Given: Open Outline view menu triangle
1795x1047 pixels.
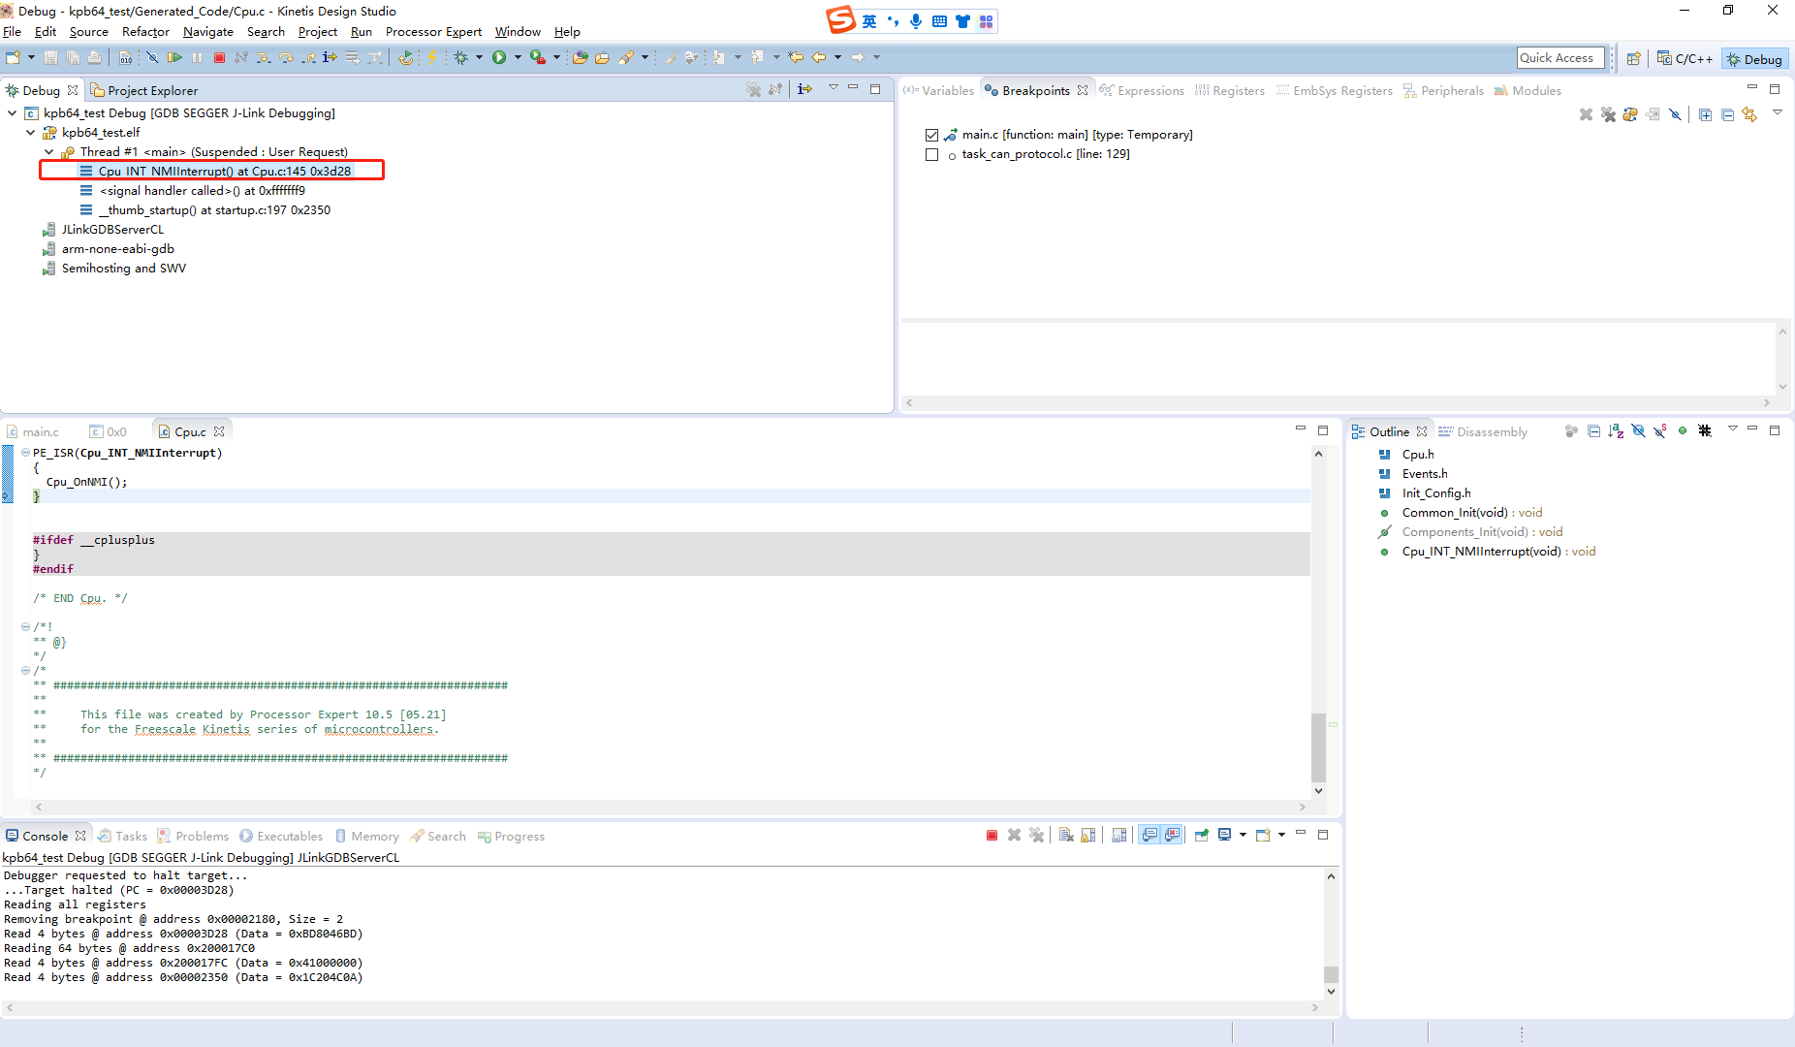Looking at the screenshot, I should 1732,428.
